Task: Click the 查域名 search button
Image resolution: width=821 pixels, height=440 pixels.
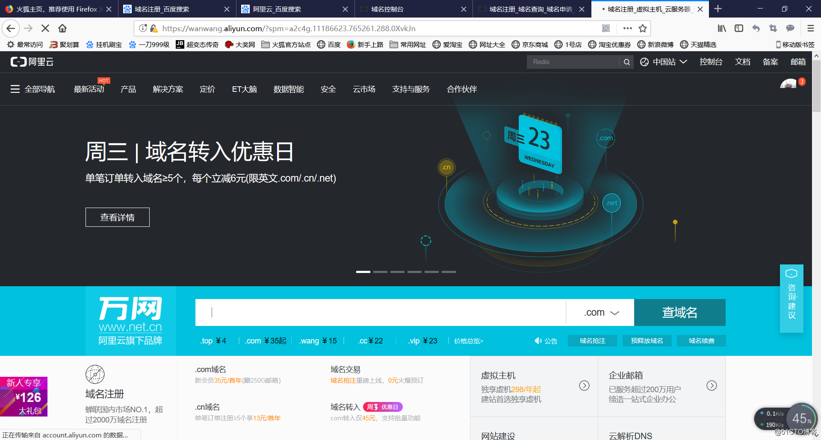Action: click(x=679, y=313)
